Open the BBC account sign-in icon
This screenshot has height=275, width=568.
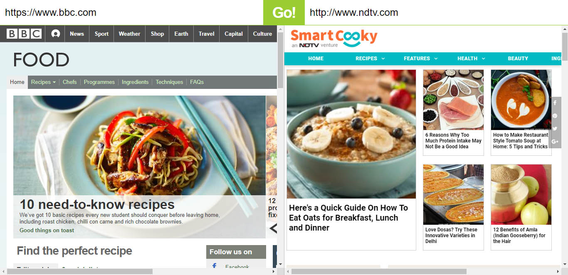point(55,34)
